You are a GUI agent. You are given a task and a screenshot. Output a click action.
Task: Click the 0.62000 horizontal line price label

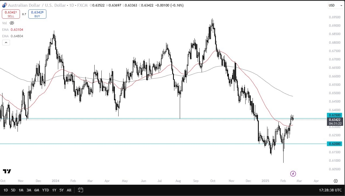pyautogui.click(x=334, y=144)
